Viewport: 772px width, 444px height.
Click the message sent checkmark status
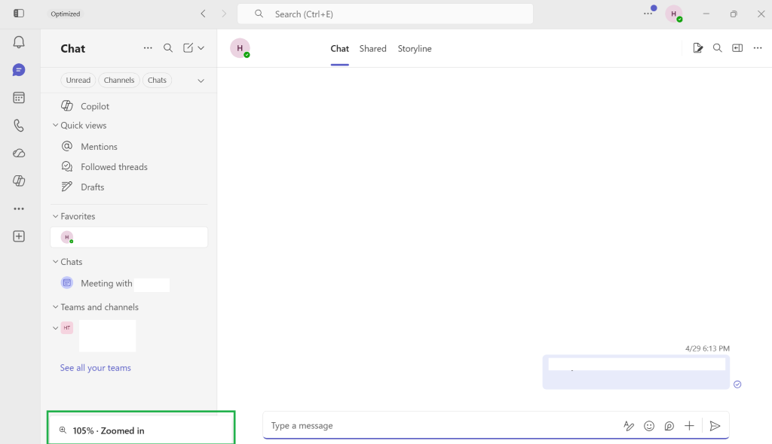[737, 385]
